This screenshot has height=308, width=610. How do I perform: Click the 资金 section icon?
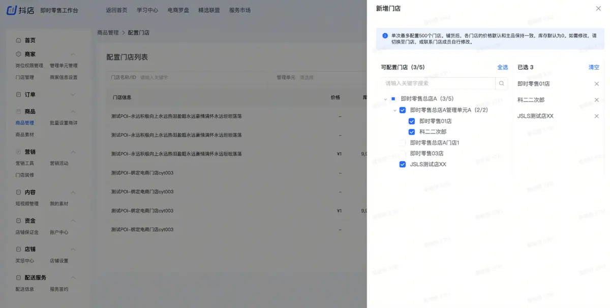tap(19, 221)
